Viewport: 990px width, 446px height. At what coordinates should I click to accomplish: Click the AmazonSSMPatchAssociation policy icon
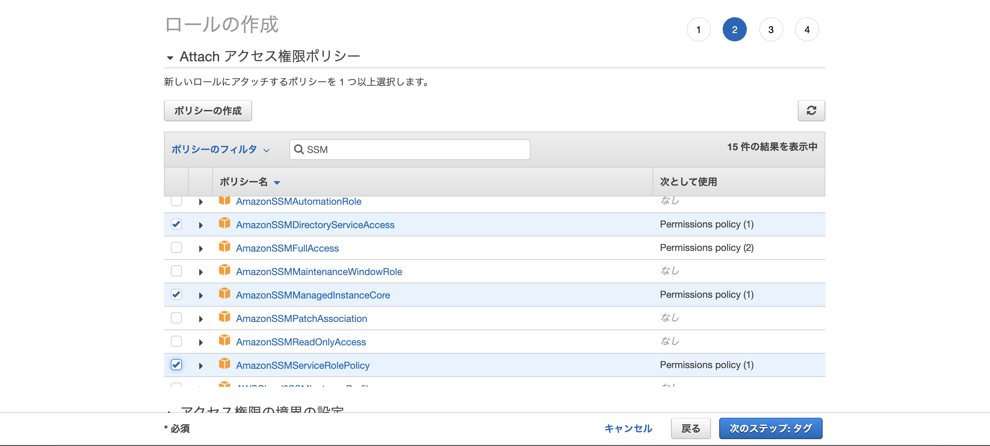[x=225, y=318]
